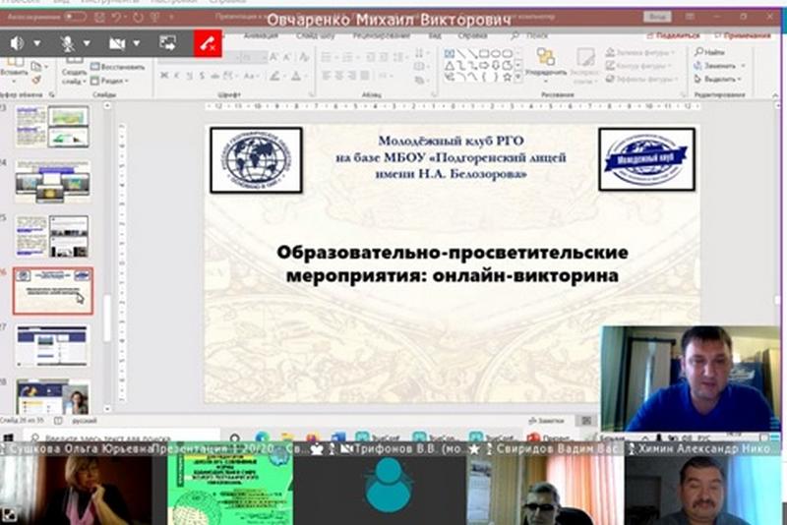Select the highlighted current slide thumbnail
The height and width of the screenshot is (525, 787).
point(53,290)
